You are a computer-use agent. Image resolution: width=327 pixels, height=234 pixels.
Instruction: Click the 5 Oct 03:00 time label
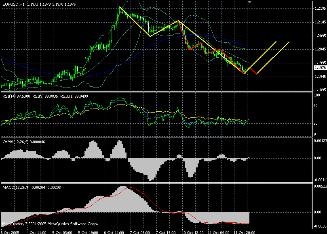[x=62, y=232]
